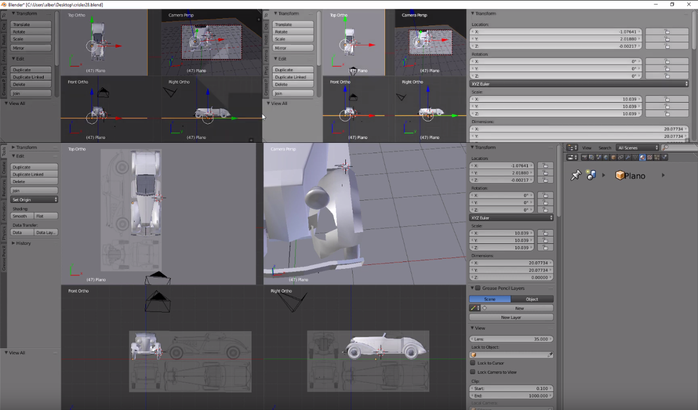Click Mirror in the top-left tool shelf
The height and width of the screenshot is (410, 698).
[31, 48]
